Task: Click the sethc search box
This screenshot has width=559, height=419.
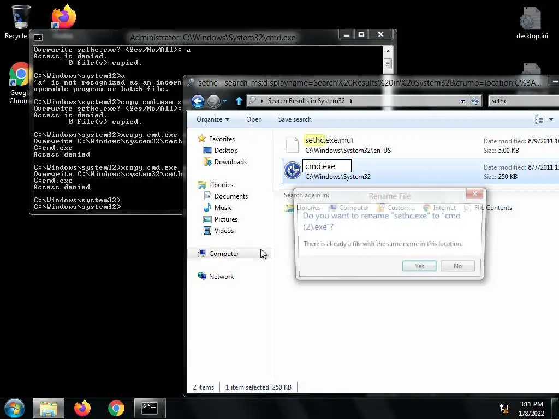Action: [x=524, y=101]
